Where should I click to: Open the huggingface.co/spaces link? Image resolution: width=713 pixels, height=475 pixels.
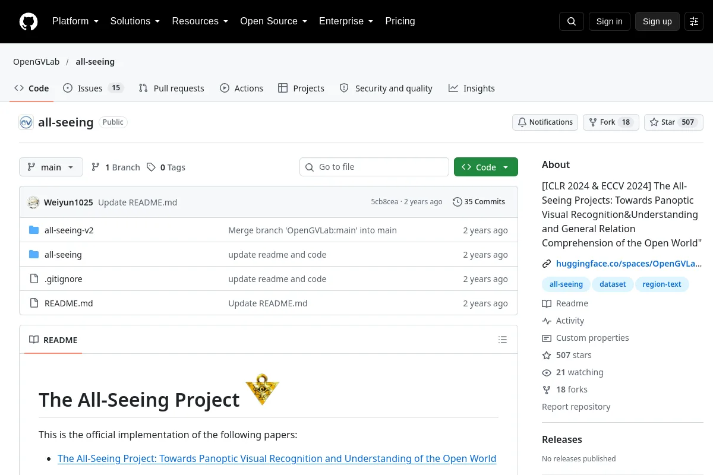point(629,264)
